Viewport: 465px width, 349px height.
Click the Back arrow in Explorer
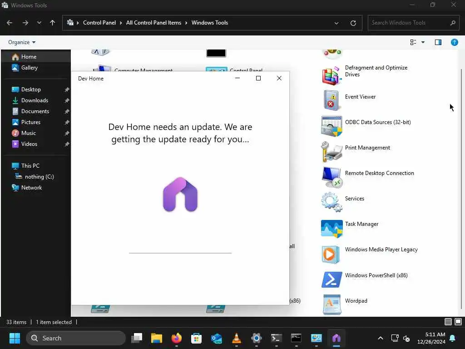10,23
